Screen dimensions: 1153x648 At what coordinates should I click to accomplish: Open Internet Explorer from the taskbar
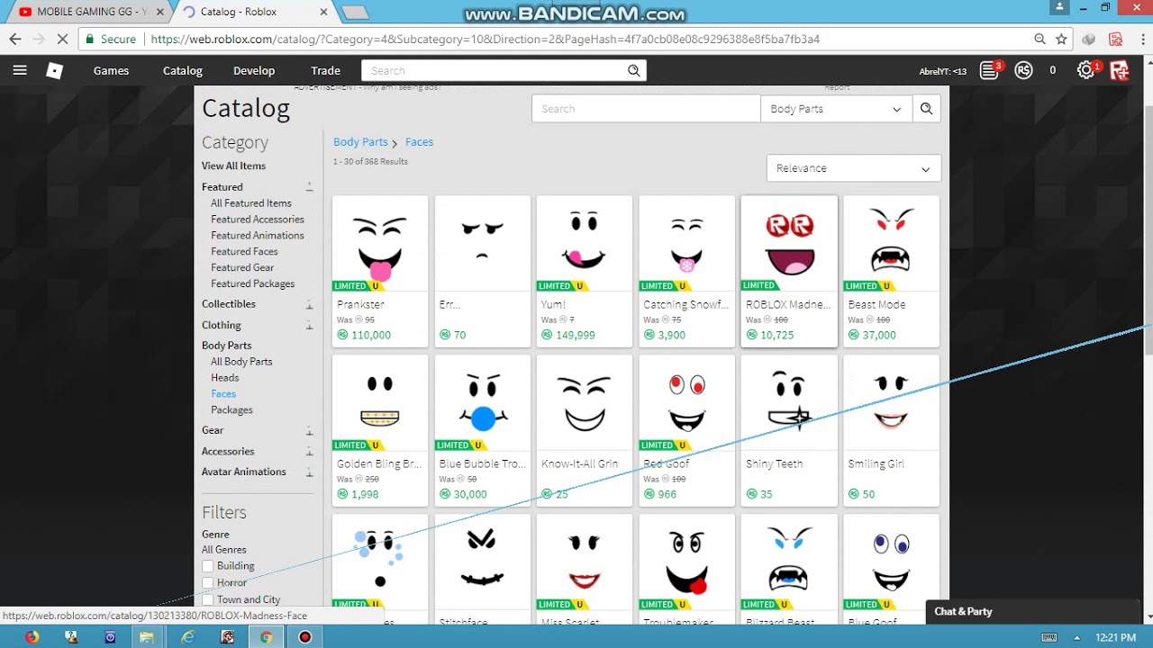tap(187, 636)
